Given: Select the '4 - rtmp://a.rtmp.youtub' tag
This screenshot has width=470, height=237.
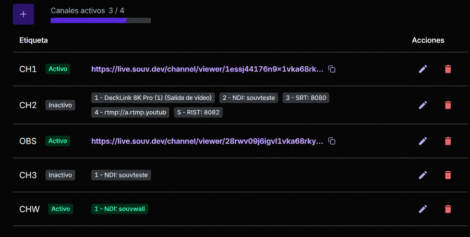Looking at the screenshot, I should (x=130, y=113).
